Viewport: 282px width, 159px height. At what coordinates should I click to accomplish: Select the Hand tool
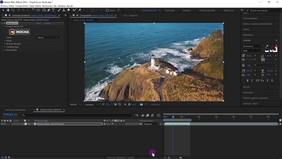click(8, 10)
